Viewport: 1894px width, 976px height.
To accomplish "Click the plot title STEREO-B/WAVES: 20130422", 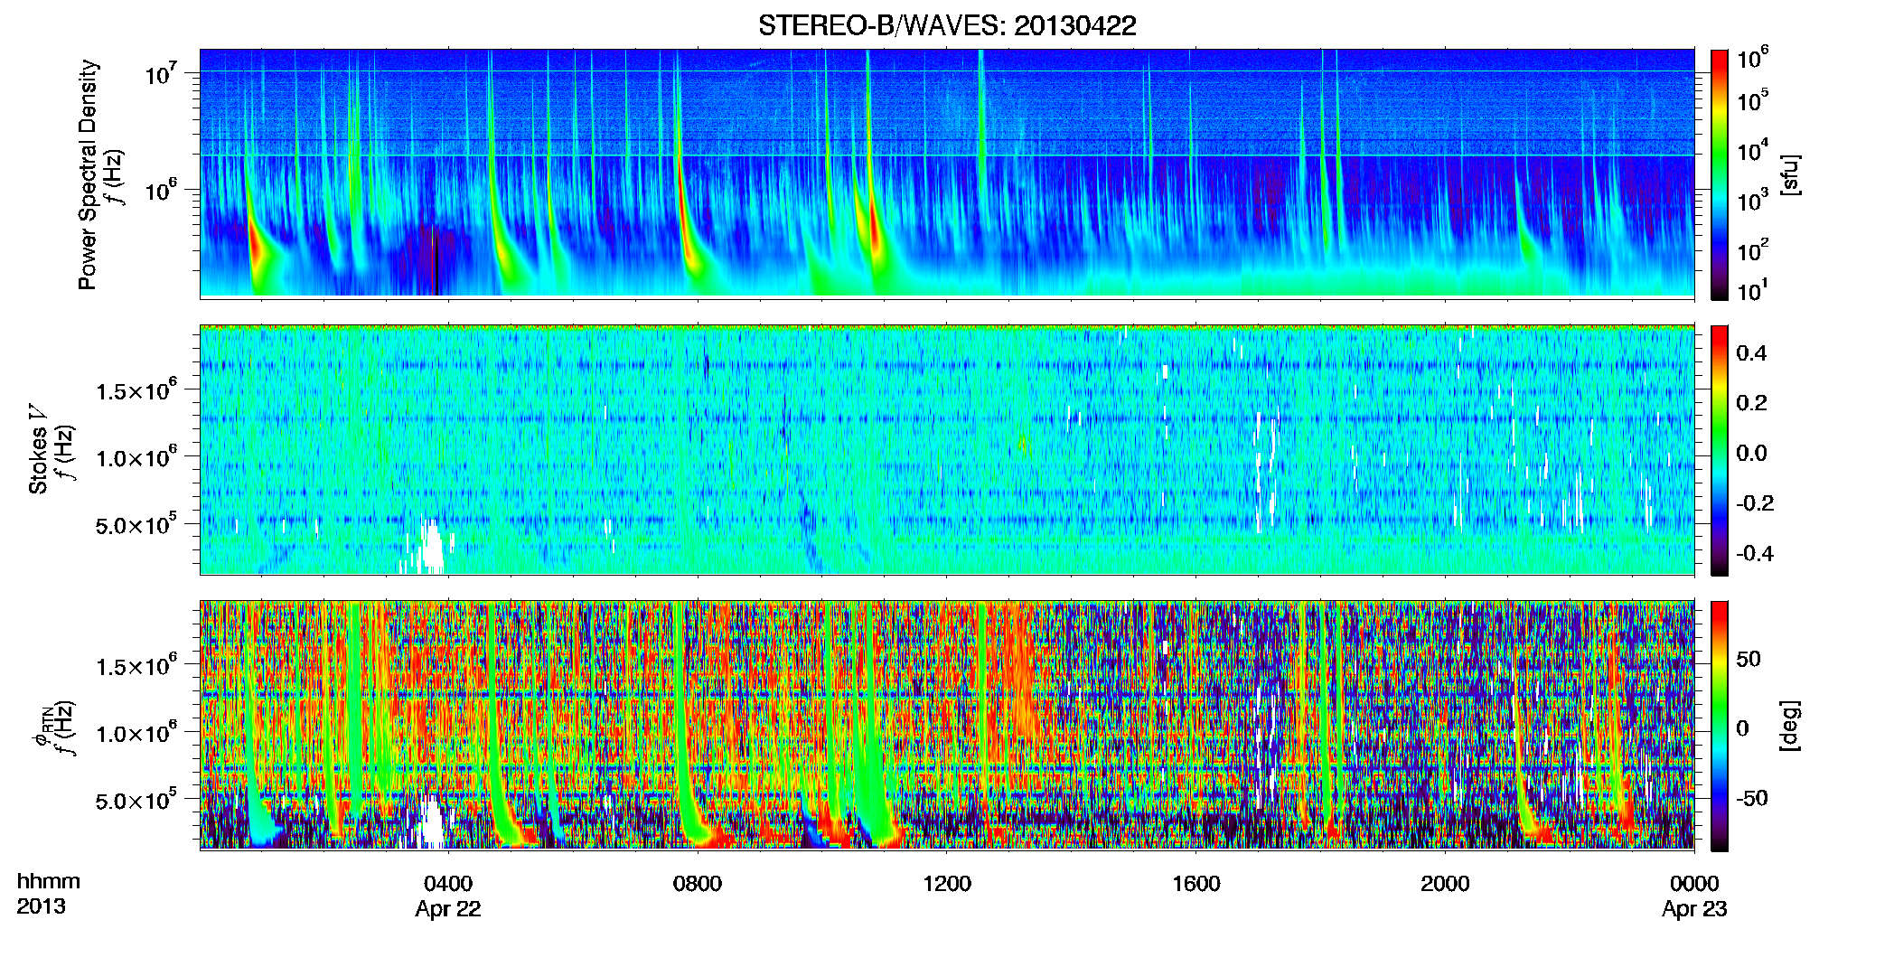I will 947,25.
